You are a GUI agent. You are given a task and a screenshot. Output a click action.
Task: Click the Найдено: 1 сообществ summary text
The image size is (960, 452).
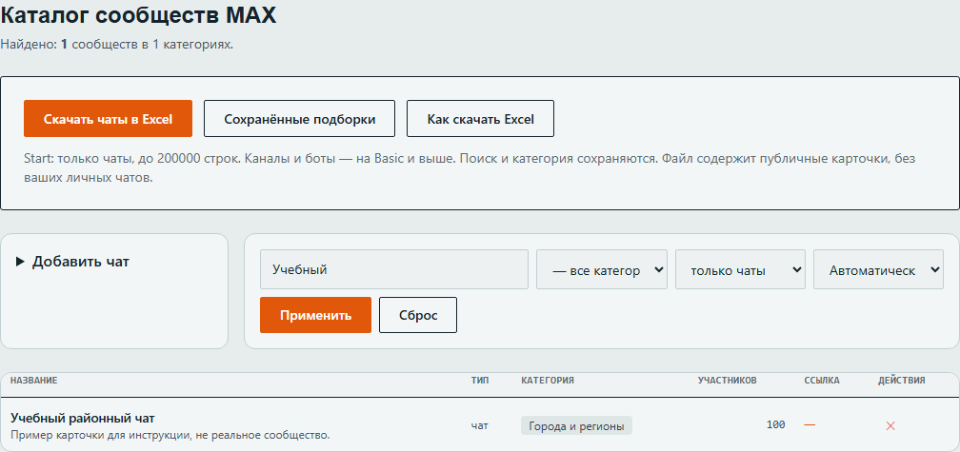click(116, 45)
